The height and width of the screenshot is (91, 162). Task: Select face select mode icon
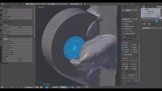point(66,87)
